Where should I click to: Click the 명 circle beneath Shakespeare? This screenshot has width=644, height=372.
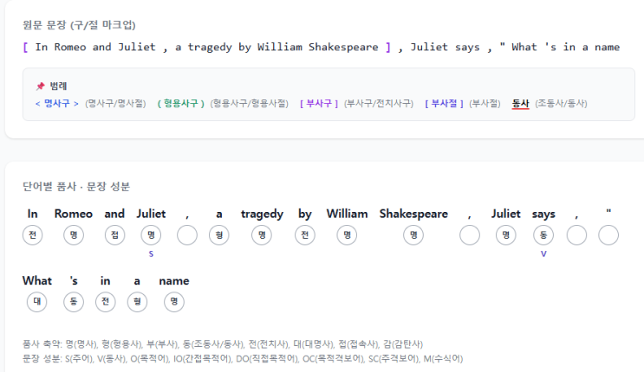pyautogui.click(x=414, y=234)
